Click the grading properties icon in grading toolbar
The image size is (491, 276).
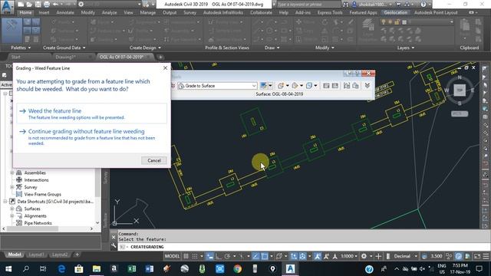pos(355,85)
